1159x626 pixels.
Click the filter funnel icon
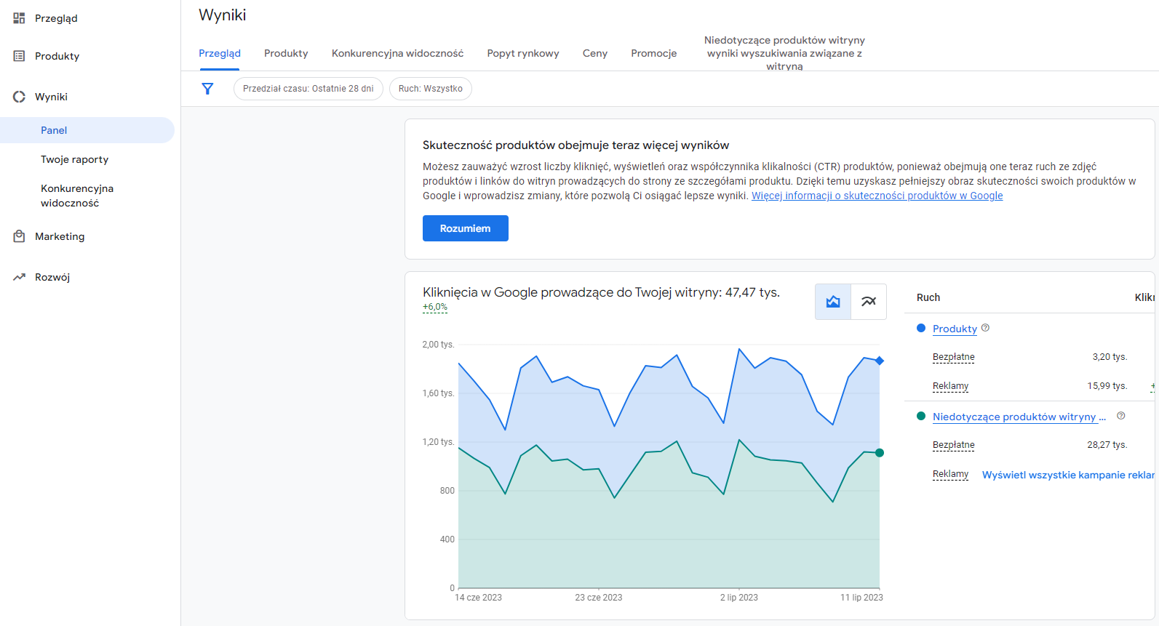[207, 89]
